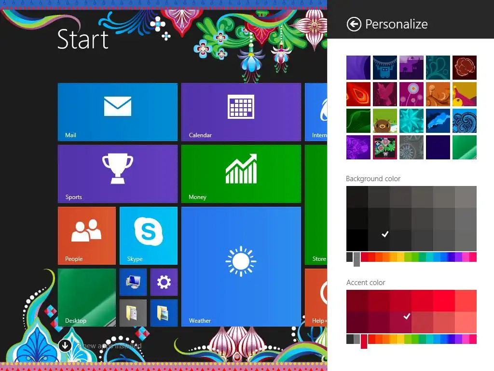Pick the teal star pattern background

point(411,121)
